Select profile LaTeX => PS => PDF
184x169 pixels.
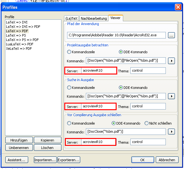point(22,40)
